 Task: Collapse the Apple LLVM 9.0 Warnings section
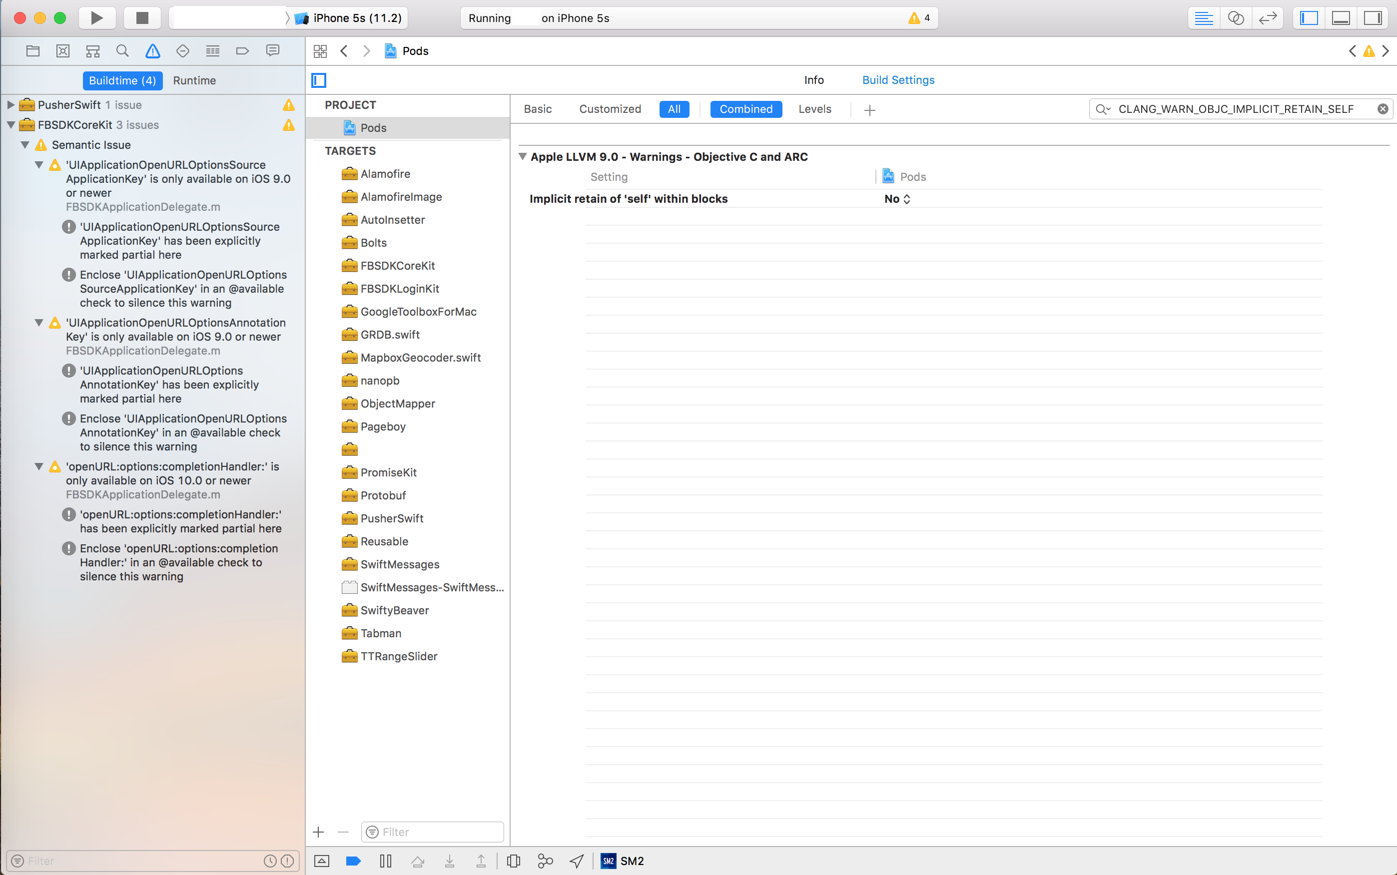coord(523,156)
